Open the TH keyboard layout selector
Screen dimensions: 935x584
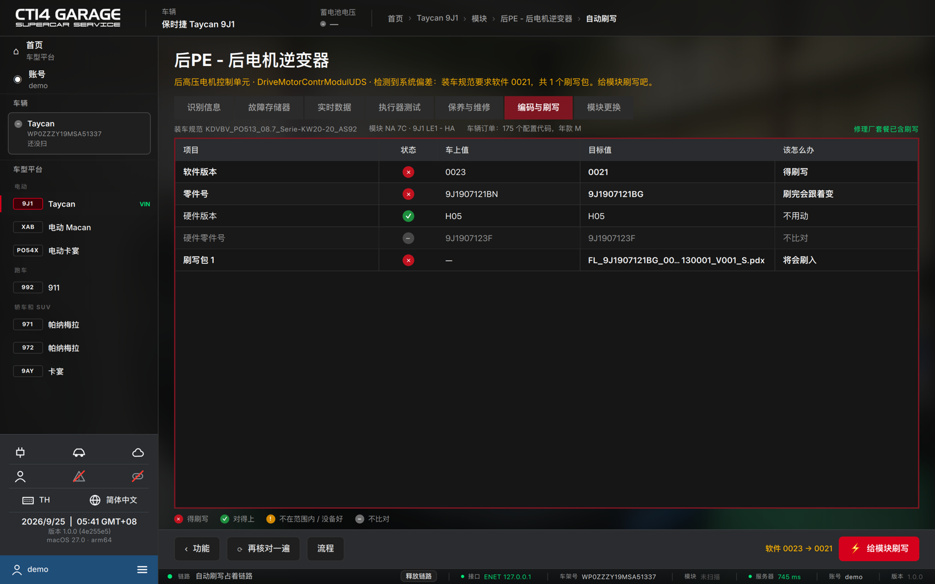[36, 500]
